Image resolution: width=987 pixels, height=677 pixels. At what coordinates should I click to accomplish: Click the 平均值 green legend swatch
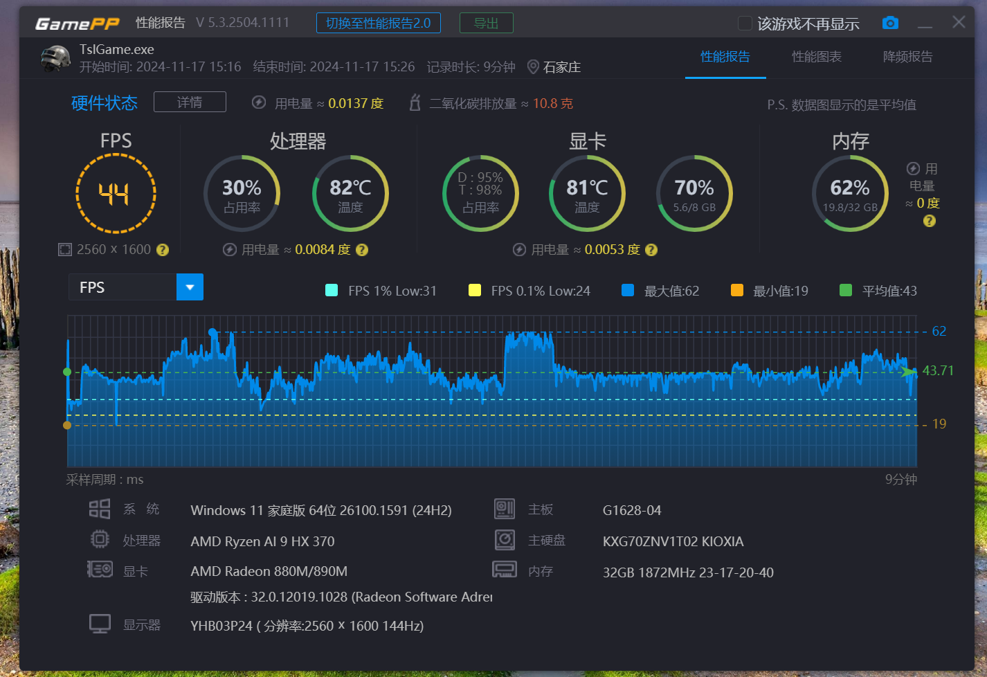(846, 290)
